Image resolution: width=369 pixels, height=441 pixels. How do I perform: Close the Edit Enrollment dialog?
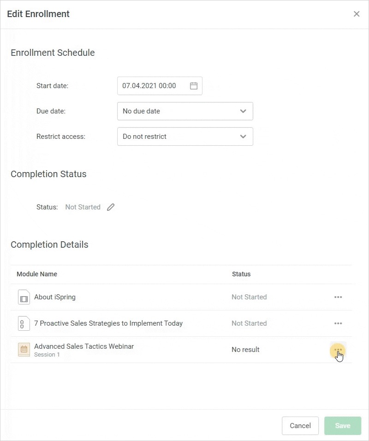tap(357, 14)
